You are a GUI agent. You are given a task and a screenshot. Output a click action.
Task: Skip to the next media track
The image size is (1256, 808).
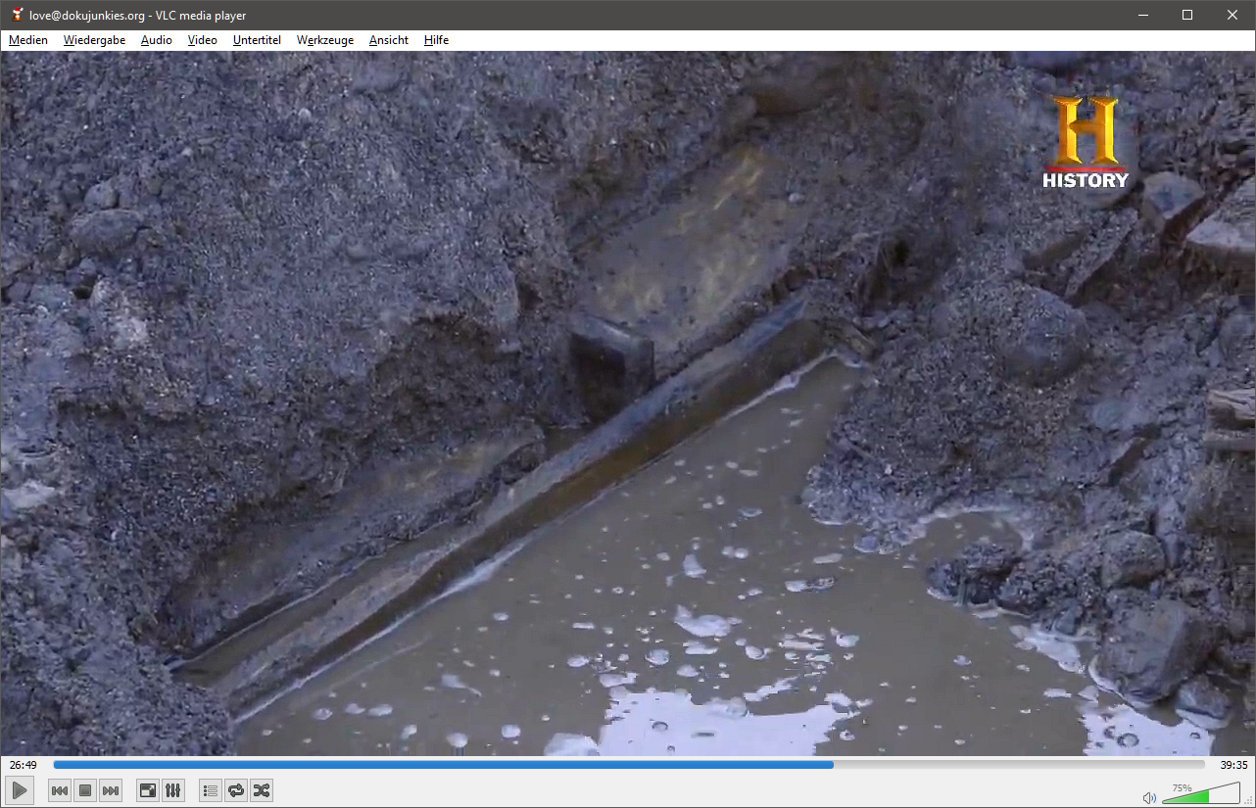[111, 790]
